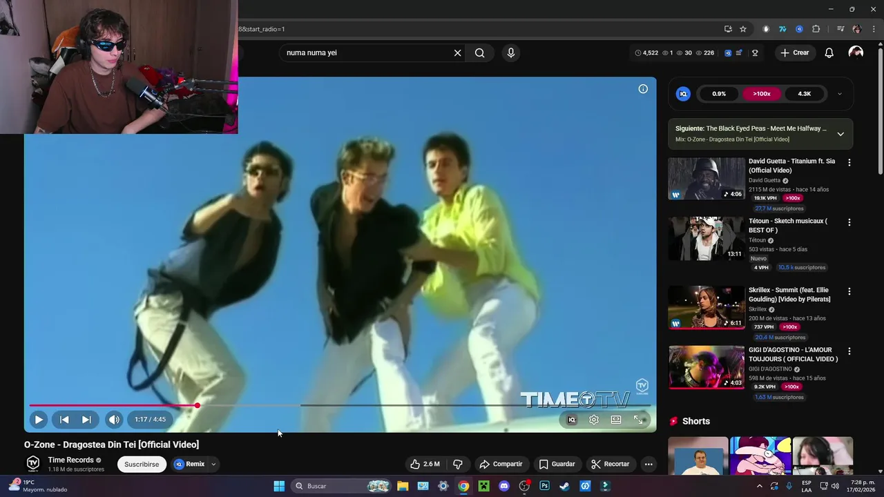Open the weather widget 19°C

point(39,486)
